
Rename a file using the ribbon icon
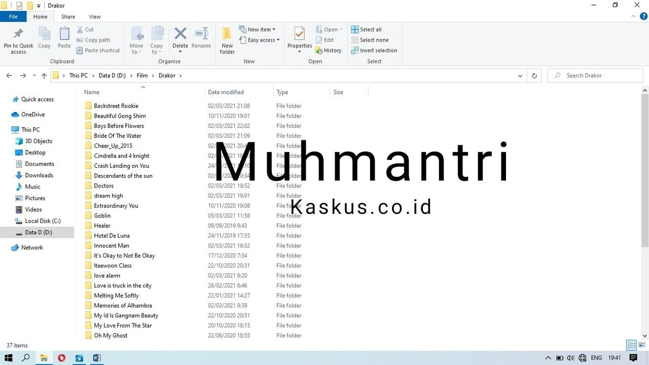201,35
